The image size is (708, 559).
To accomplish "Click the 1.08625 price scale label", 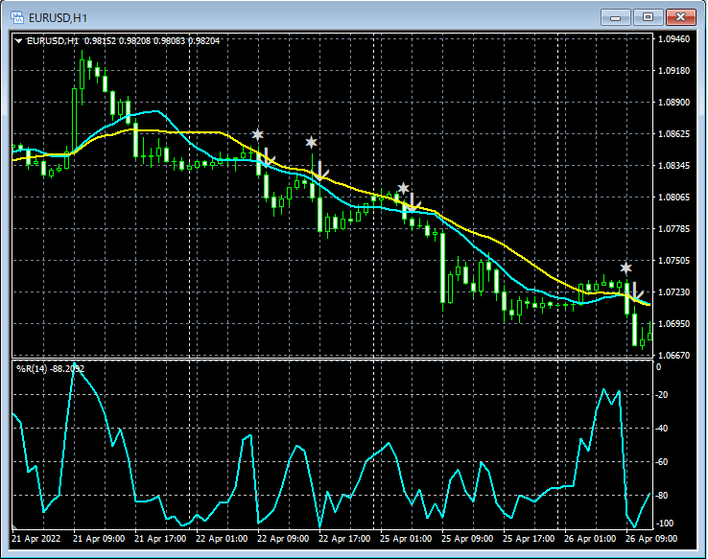I will (674, 134).
